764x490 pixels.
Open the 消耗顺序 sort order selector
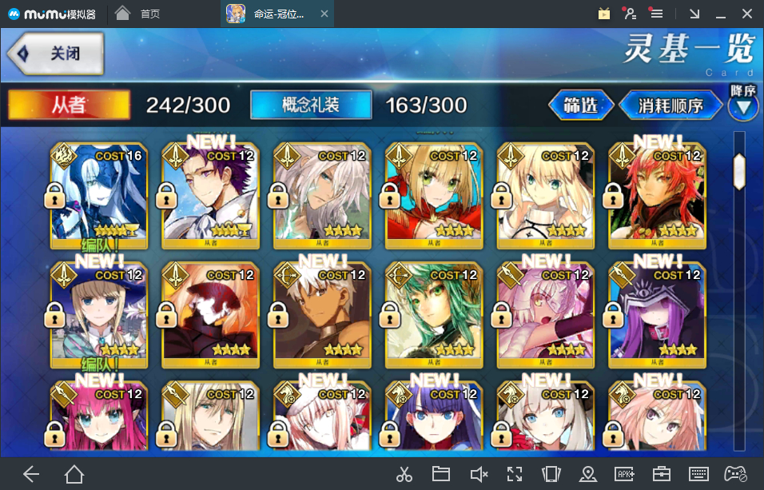point(670,106)
